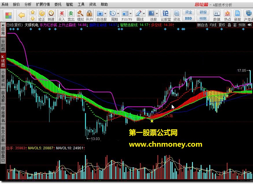
Task: Open the 资讯 menu in menu bar
Action: point(93,4)
